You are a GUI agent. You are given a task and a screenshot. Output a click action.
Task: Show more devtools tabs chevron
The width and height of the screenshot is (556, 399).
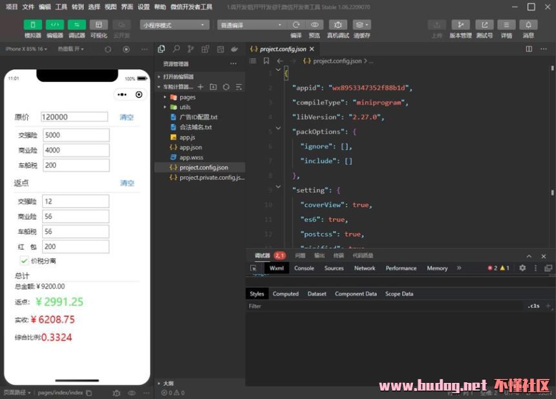coord(459,268)
